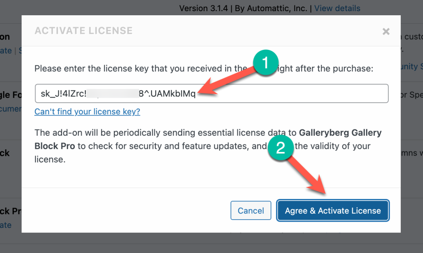Focus the license key input field
The height and width of the screenshot is (253, 423).
click(x=289, y=93)
